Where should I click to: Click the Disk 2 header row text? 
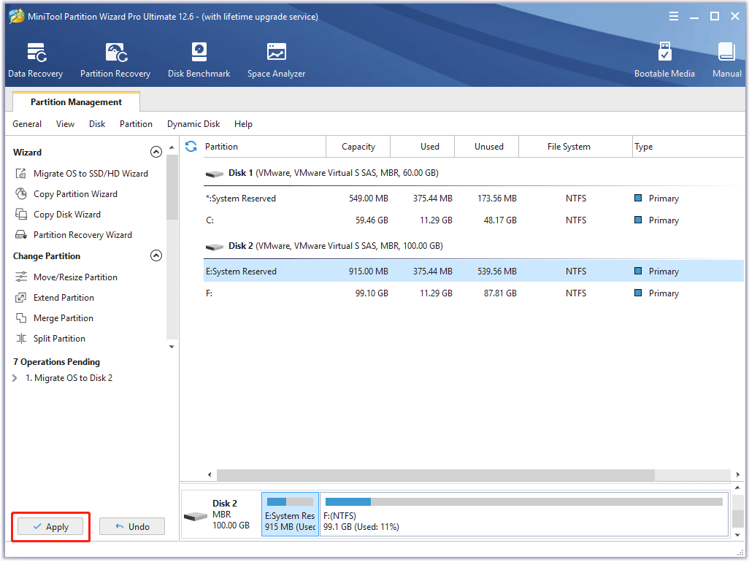click(335, 246)
